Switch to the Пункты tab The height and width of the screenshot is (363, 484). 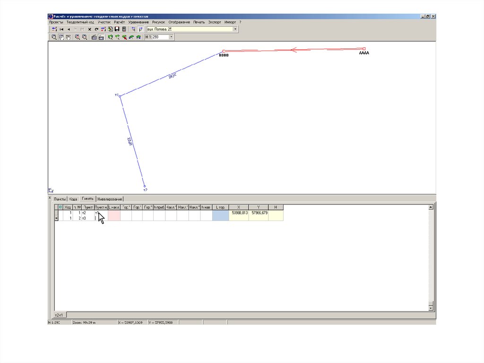click(x=60, y=199)
